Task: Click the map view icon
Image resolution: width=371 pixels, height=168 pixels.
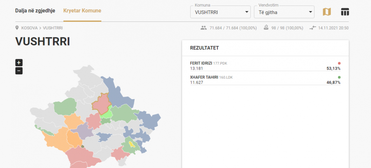Action: (x=326, y=12)
